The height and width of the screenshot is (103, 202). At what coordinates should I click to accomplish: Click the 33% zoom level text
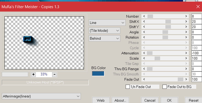tap(44, 74)
